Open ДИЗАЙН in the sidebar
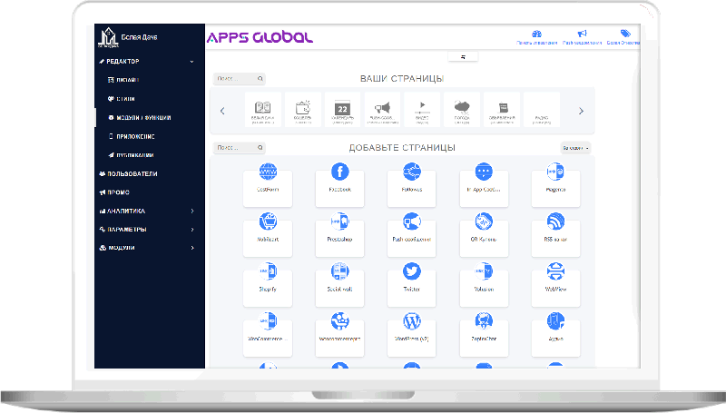Viewport: 726px width, 413px height. [123, 80]
